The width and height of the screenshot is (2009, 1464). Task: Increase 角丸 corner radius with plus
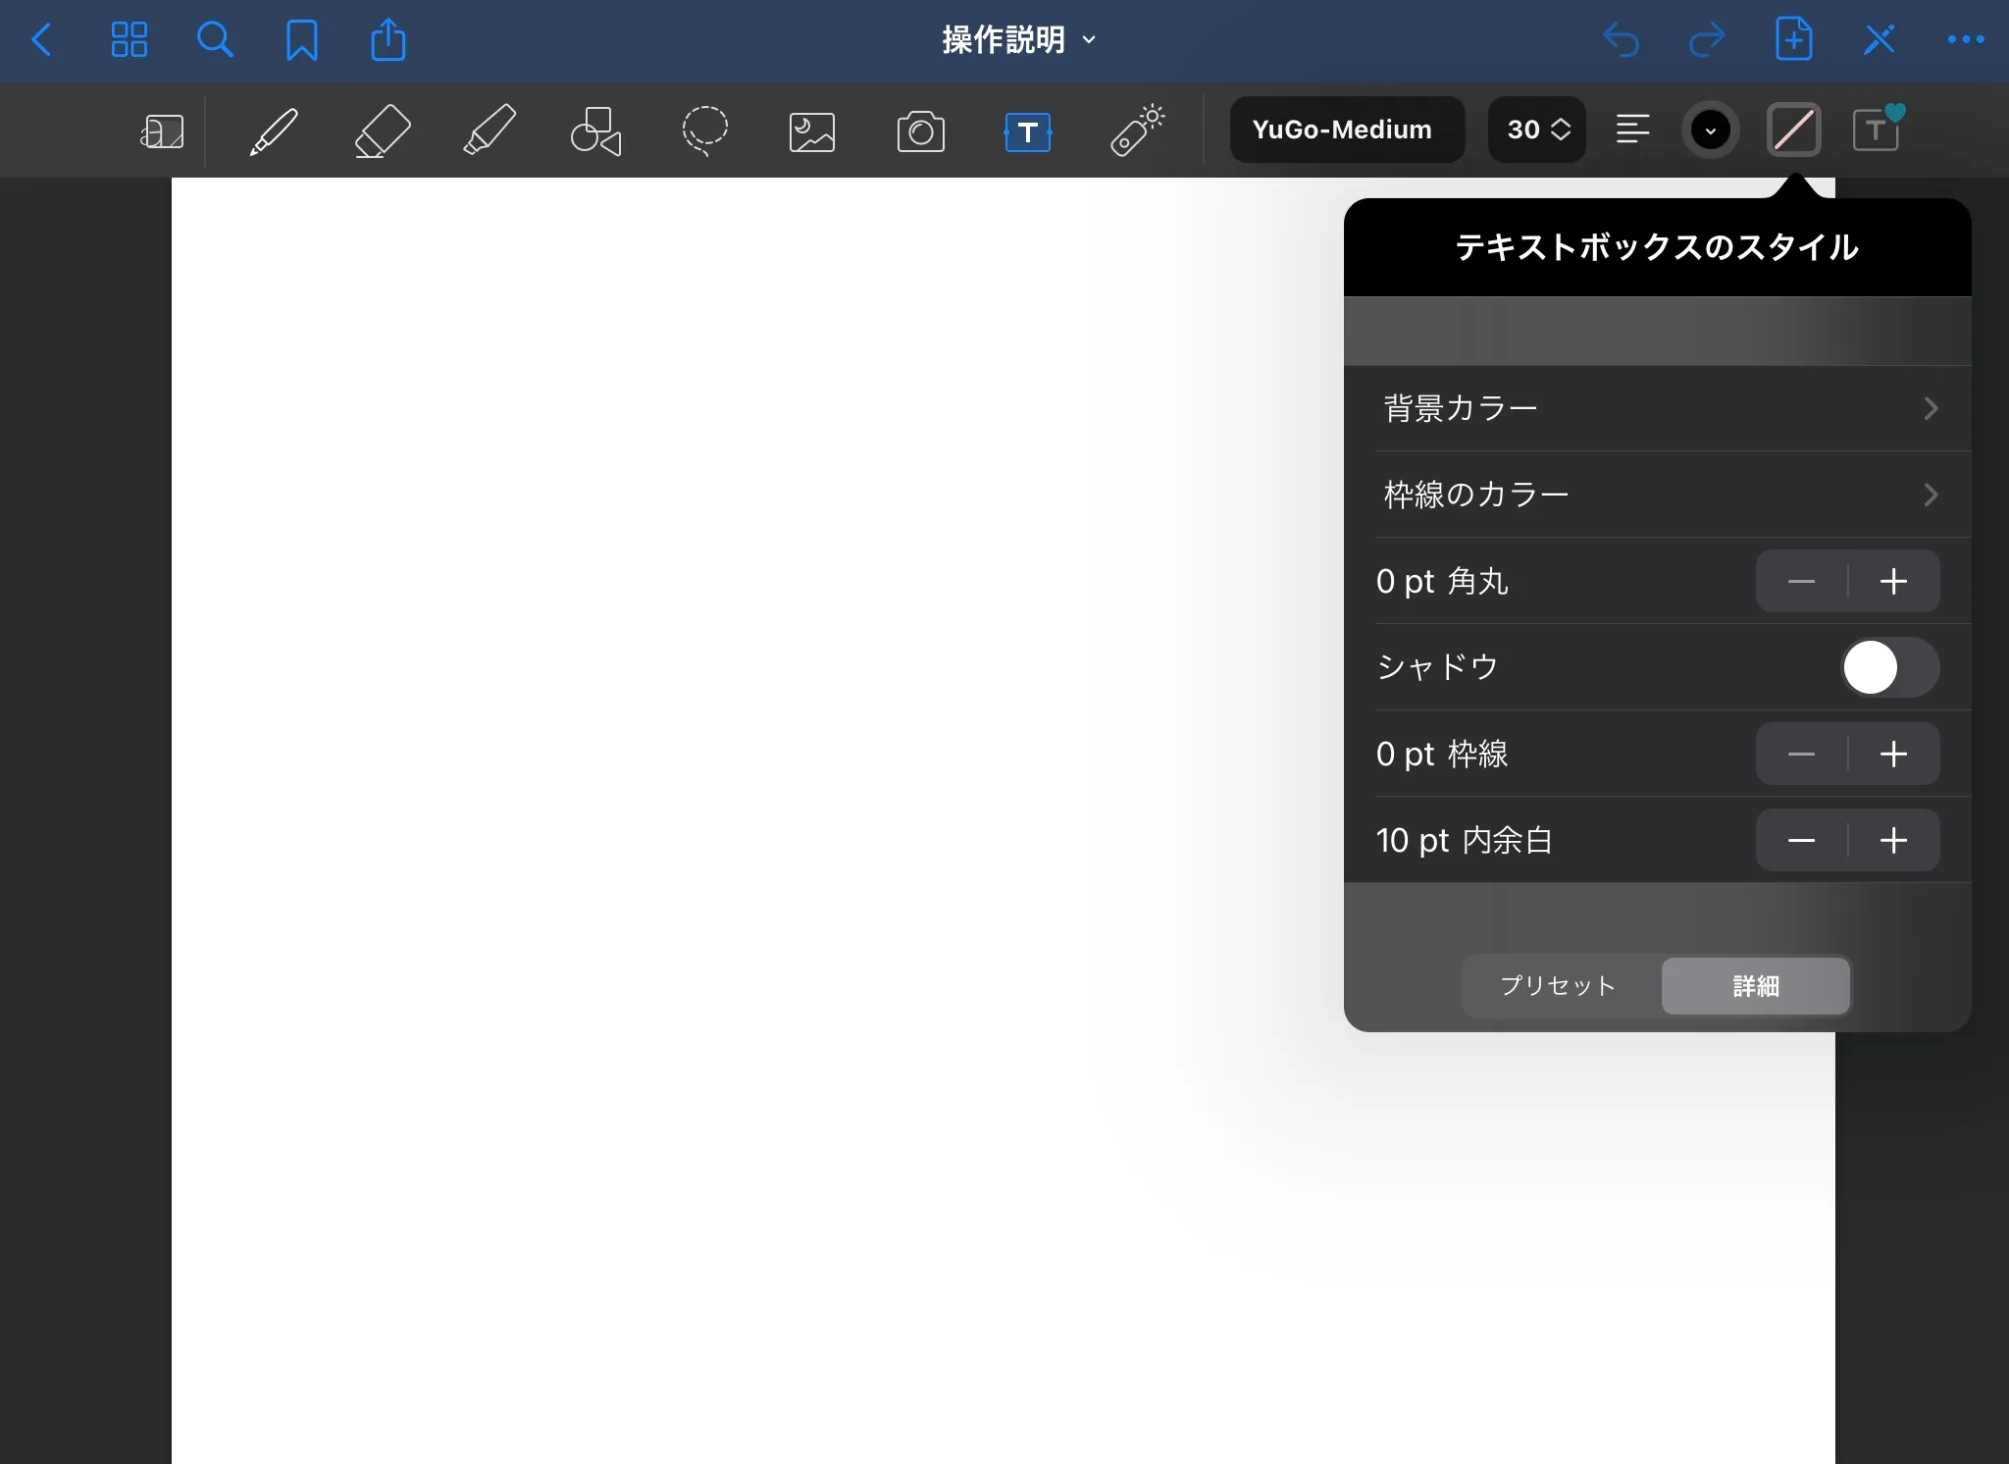(x=1893, y=581)
